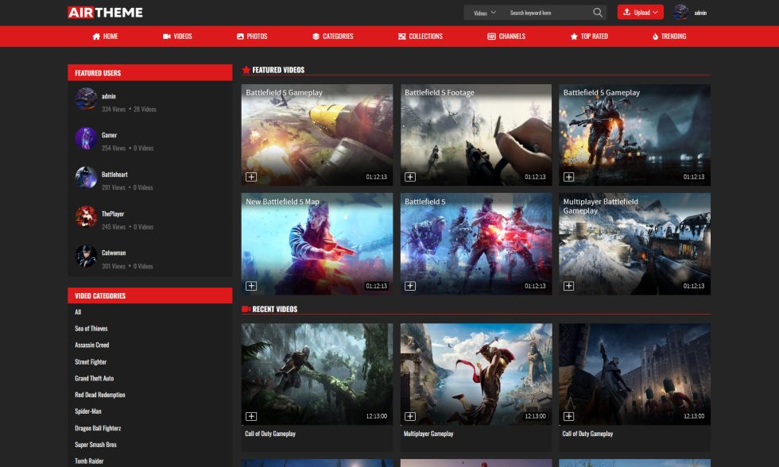Add New Battlefield 5 Map to playlist

point(251,286)
